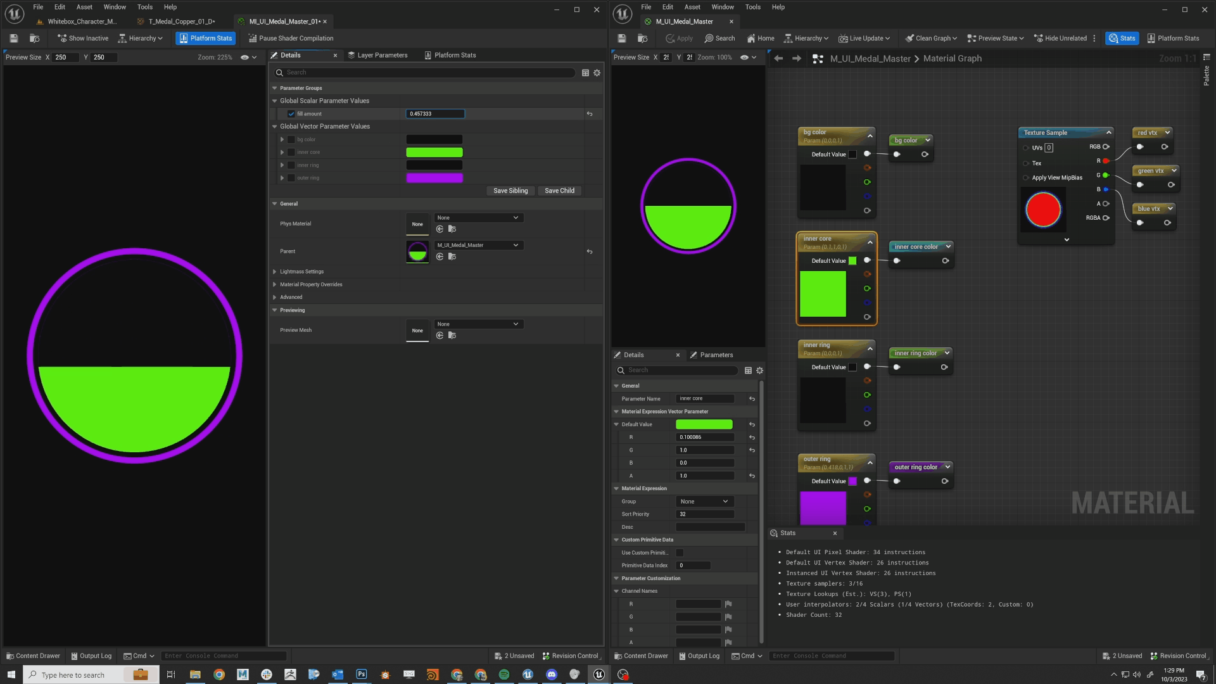Toggle Stats button in material editor
This screenshot has width=1216, height=684.
pyautogui.click(x=1122, y=38)
